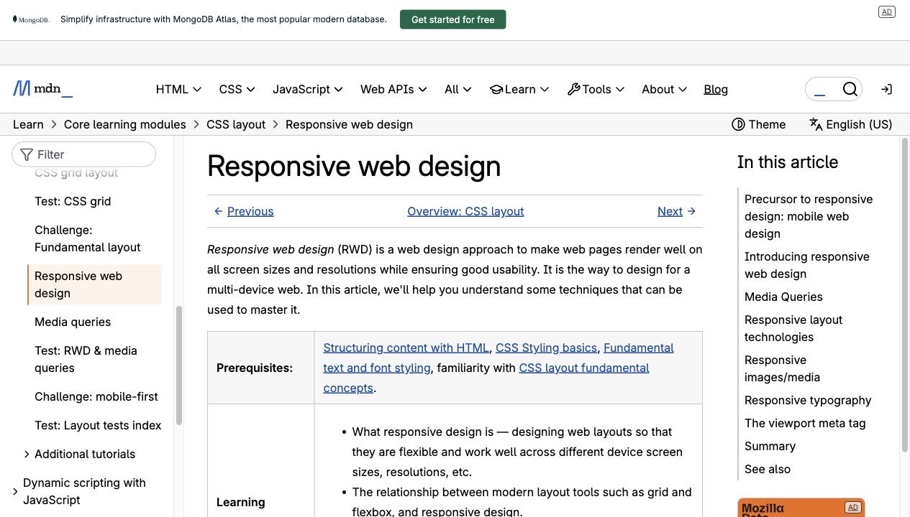Open the English (US) language selector
Image resolution: width=910 pixels, height=517 pixels.
pos(851,124)
